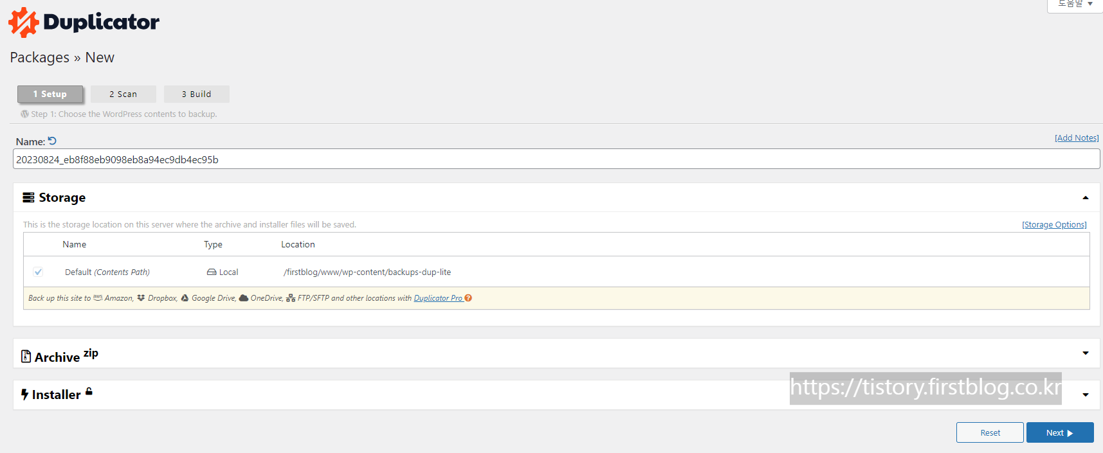Click the Name column header
This screenshot has height=453, width=1103.
point(75,244)
